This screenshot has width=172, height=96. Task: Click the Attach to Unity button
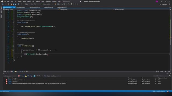(46, 4)
